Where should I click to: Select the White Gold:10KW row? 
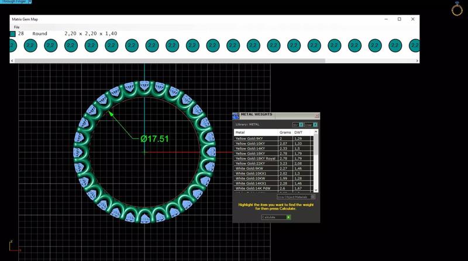pyautogui.click(x=274, y=179)
